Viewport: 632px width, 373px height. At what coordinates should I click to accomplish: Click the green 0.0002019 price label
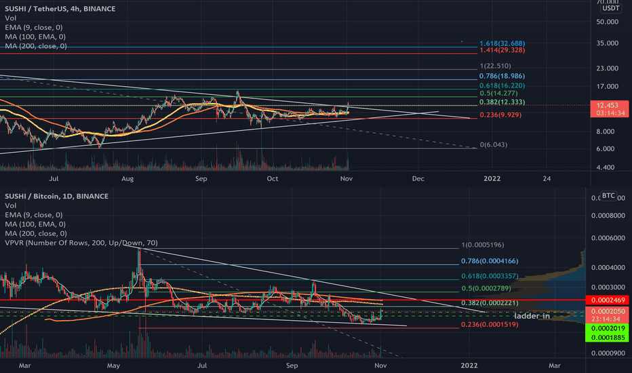pyautogui.click(x=607, y=328)
